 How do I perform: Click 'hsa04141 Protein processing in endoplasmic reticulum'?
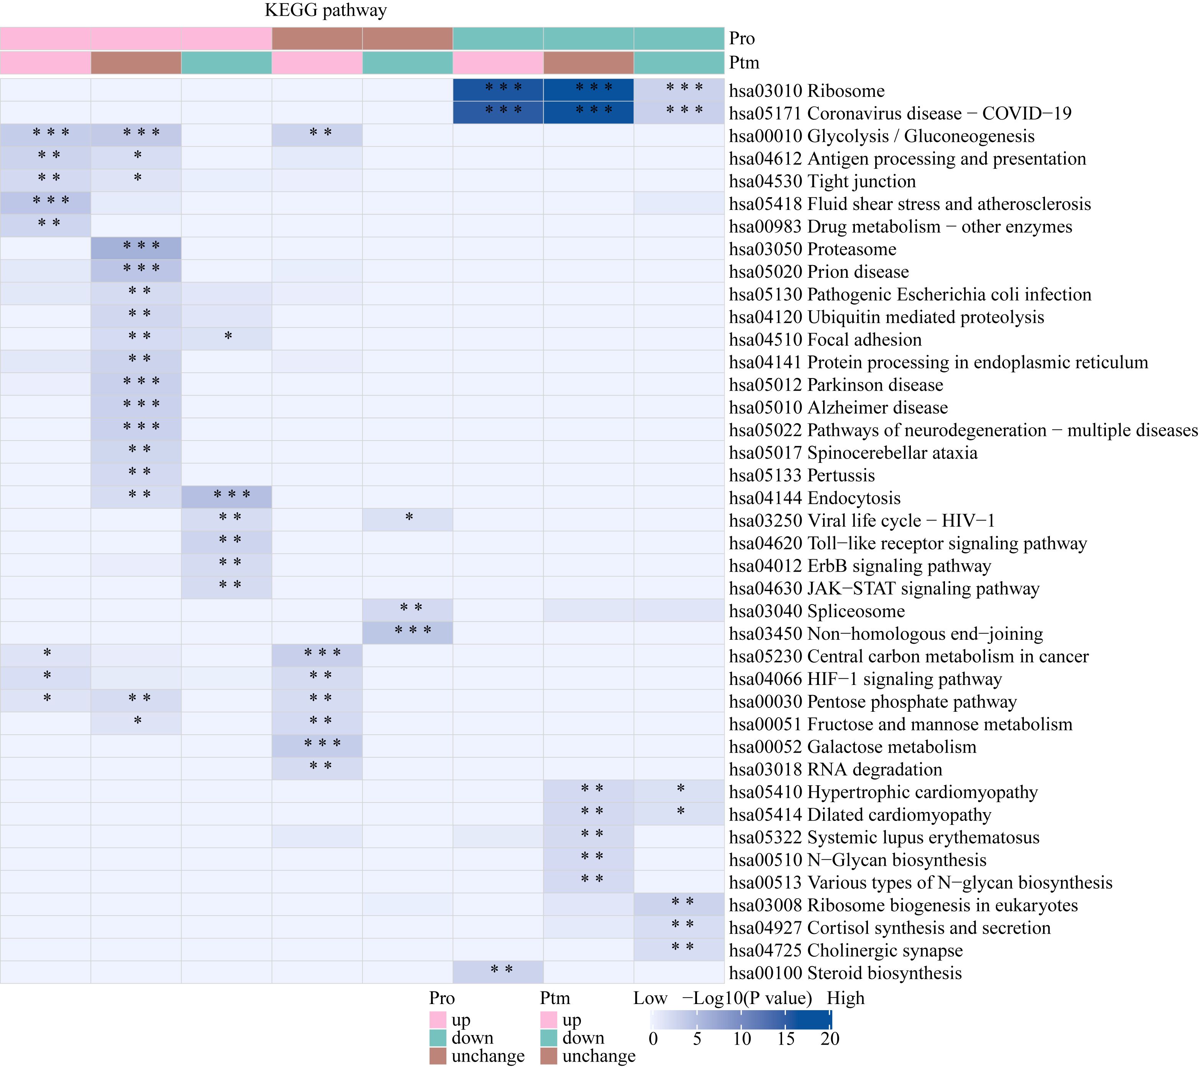pos(938,362)
